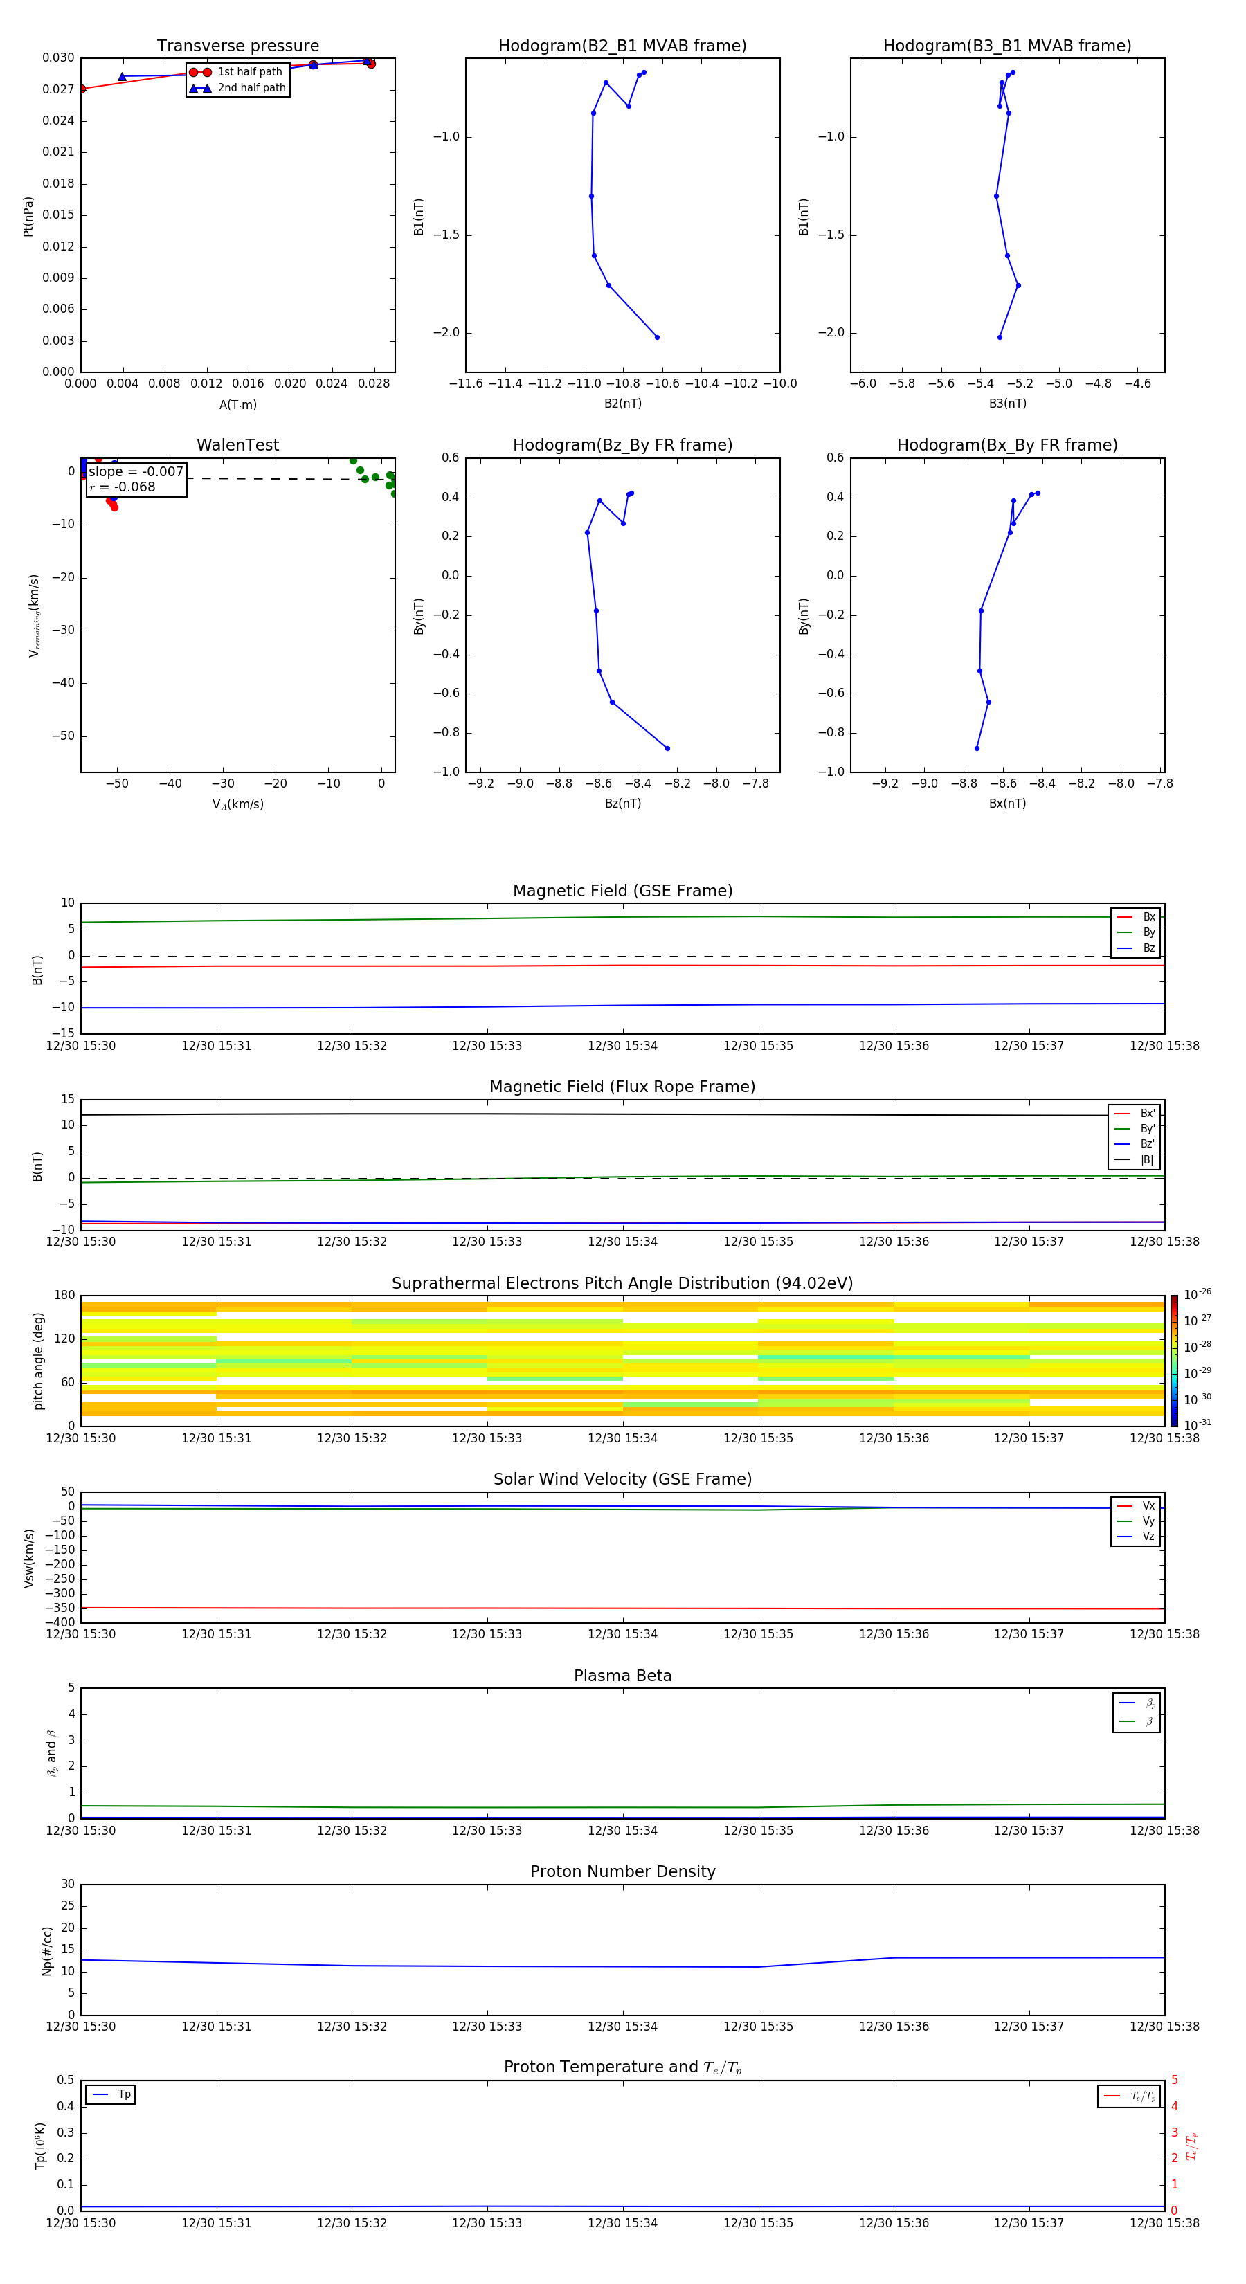
Task: Click the 'Bz(nT)' x-axis label
Action: tap(622, 804)
